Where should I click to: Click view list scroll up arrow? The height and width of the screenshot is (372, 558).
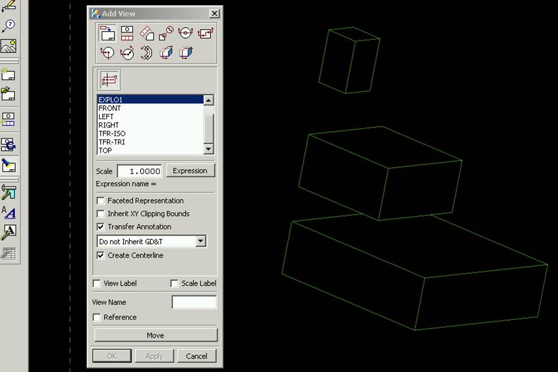[209, 100]
